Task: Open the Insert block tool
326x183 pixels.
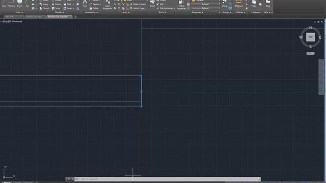Action: 152,4
